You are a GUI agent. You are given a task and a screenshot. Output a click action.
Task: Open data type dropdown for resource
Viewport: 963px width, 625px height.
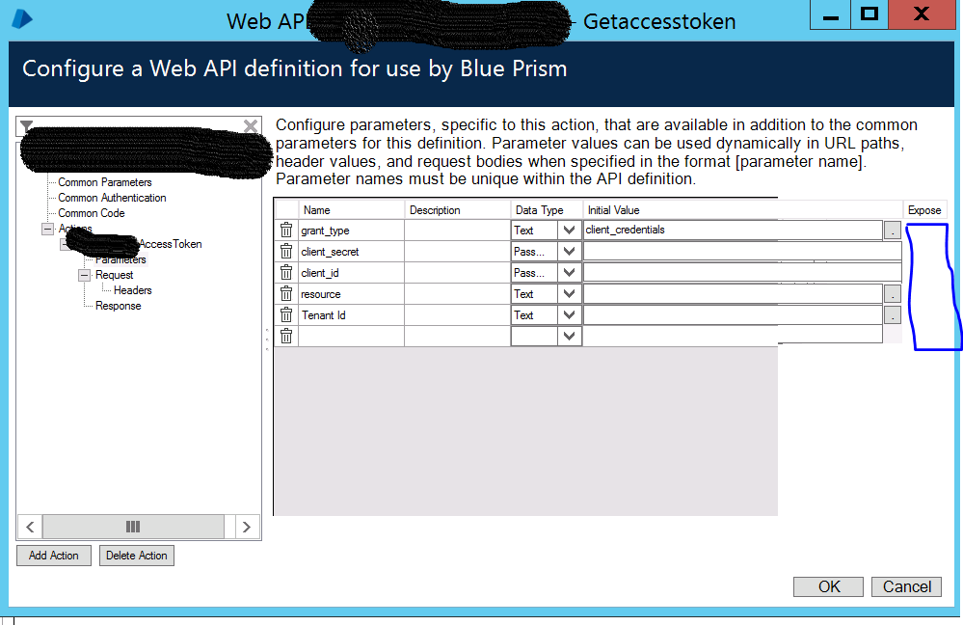click(570, 293)
